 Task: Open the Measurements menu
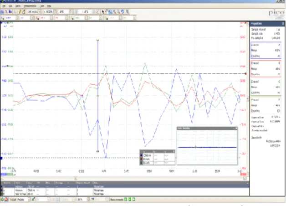pos(30,6)
